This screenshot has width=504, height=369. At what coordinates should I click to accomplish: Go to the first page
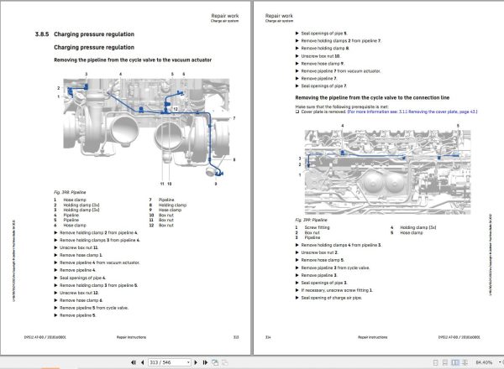(134, 362)
